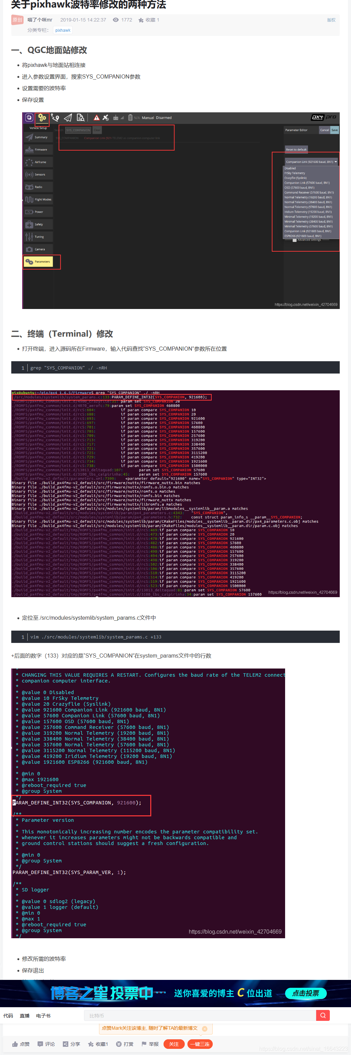Viewport: 351px width, 1055px height.
Task: Click the 关注 follow button
Action: click(174, 1044)
